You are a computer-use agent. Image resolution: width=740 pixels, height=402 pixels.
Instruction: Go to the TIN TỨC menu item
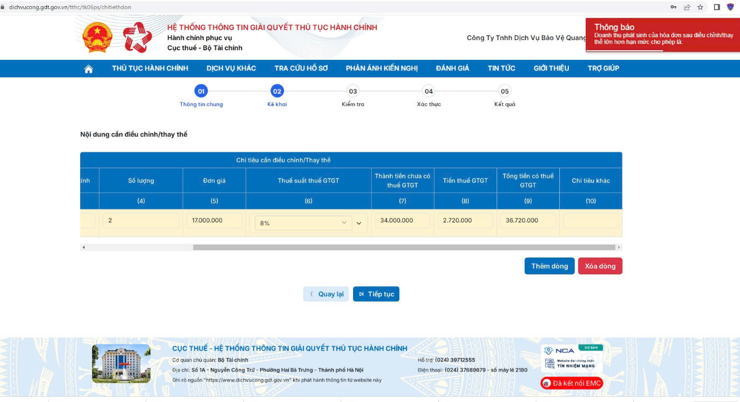point(501,68)
